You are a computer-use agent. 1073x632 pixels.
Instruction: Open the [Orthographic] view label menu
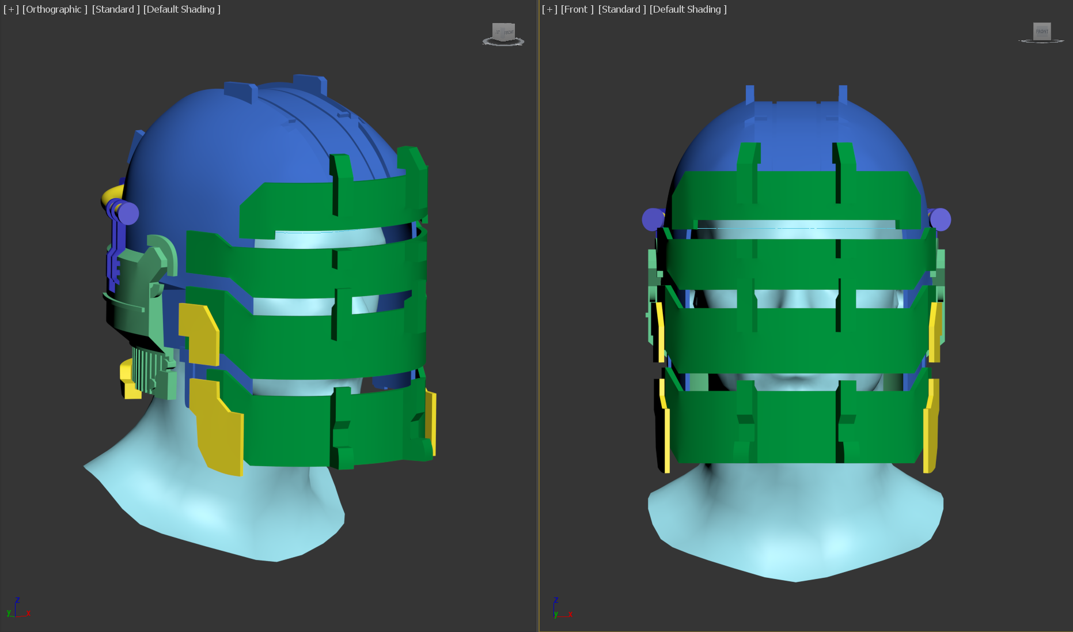coord(55,9)
